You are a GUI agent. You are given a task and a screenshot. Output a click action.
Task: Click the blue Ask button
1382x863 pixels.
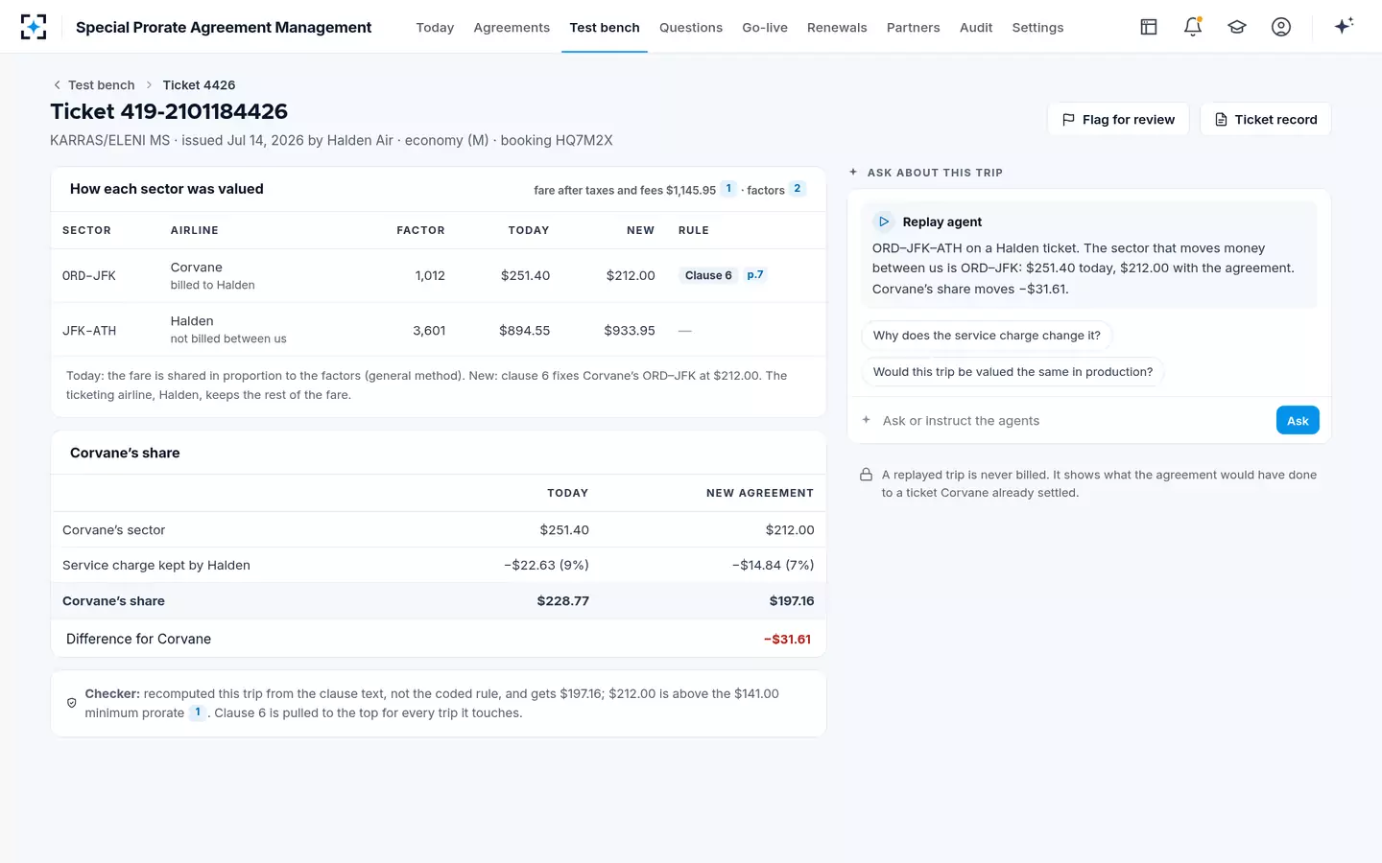[1298, 420]
